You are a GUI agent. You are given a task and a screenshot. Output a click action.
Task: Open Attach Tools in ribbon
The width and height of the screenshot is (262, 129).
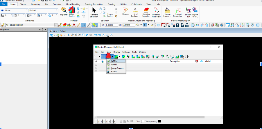click(x=72, y=12)
